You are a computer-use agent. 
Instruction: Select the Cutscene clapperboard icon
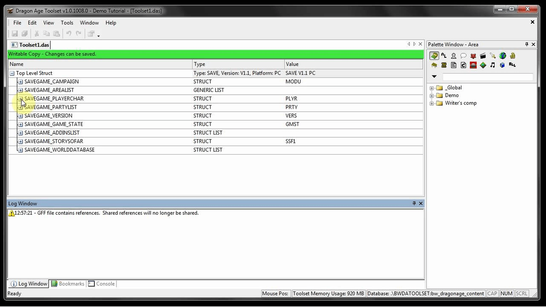point(483,56)
